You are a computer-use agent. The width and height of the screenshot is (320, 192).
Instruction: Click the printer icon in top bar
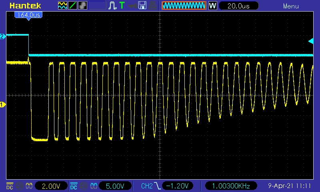pyautogui.click(x=152, y=6)
